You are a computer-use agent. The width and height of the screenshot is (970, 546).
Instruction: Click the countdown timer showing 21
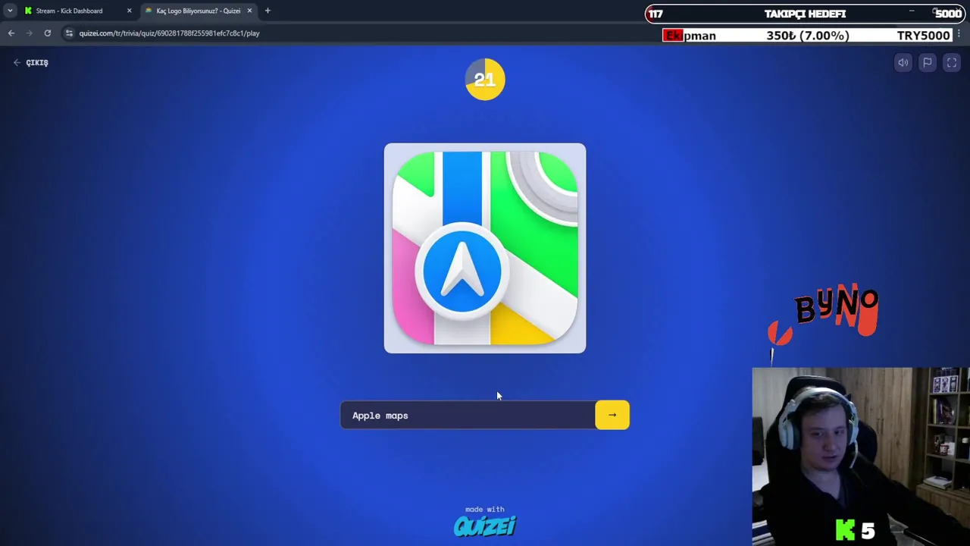(485, 79)
